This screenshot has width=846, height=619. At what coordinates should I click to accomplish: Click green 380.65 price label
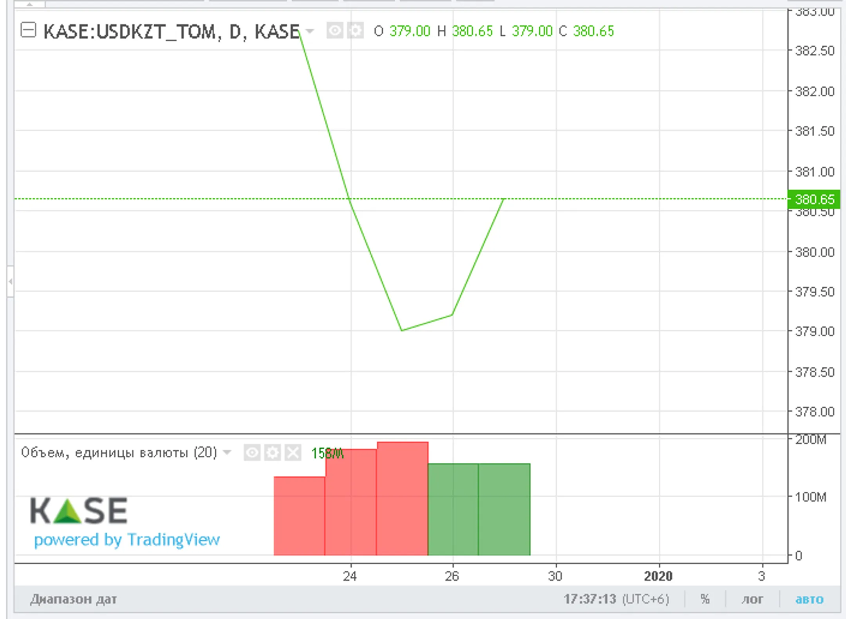[x=814, y=199]
